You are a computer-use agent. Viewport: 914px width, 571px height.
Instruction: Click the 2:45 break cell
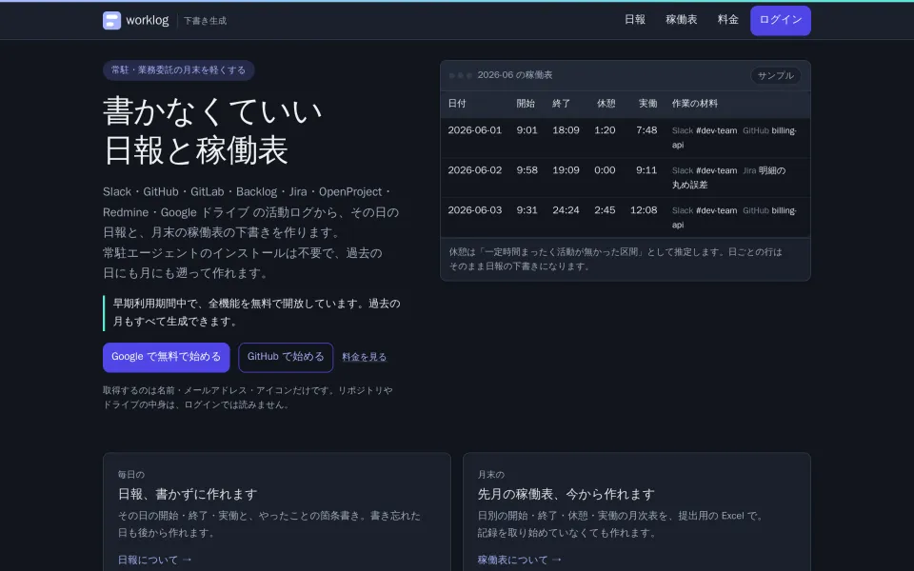(x=605, y=210)
